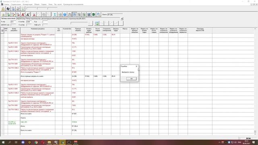Select the Итого по смете row
The height and width of the screenshot is (145, 258).
127,114
